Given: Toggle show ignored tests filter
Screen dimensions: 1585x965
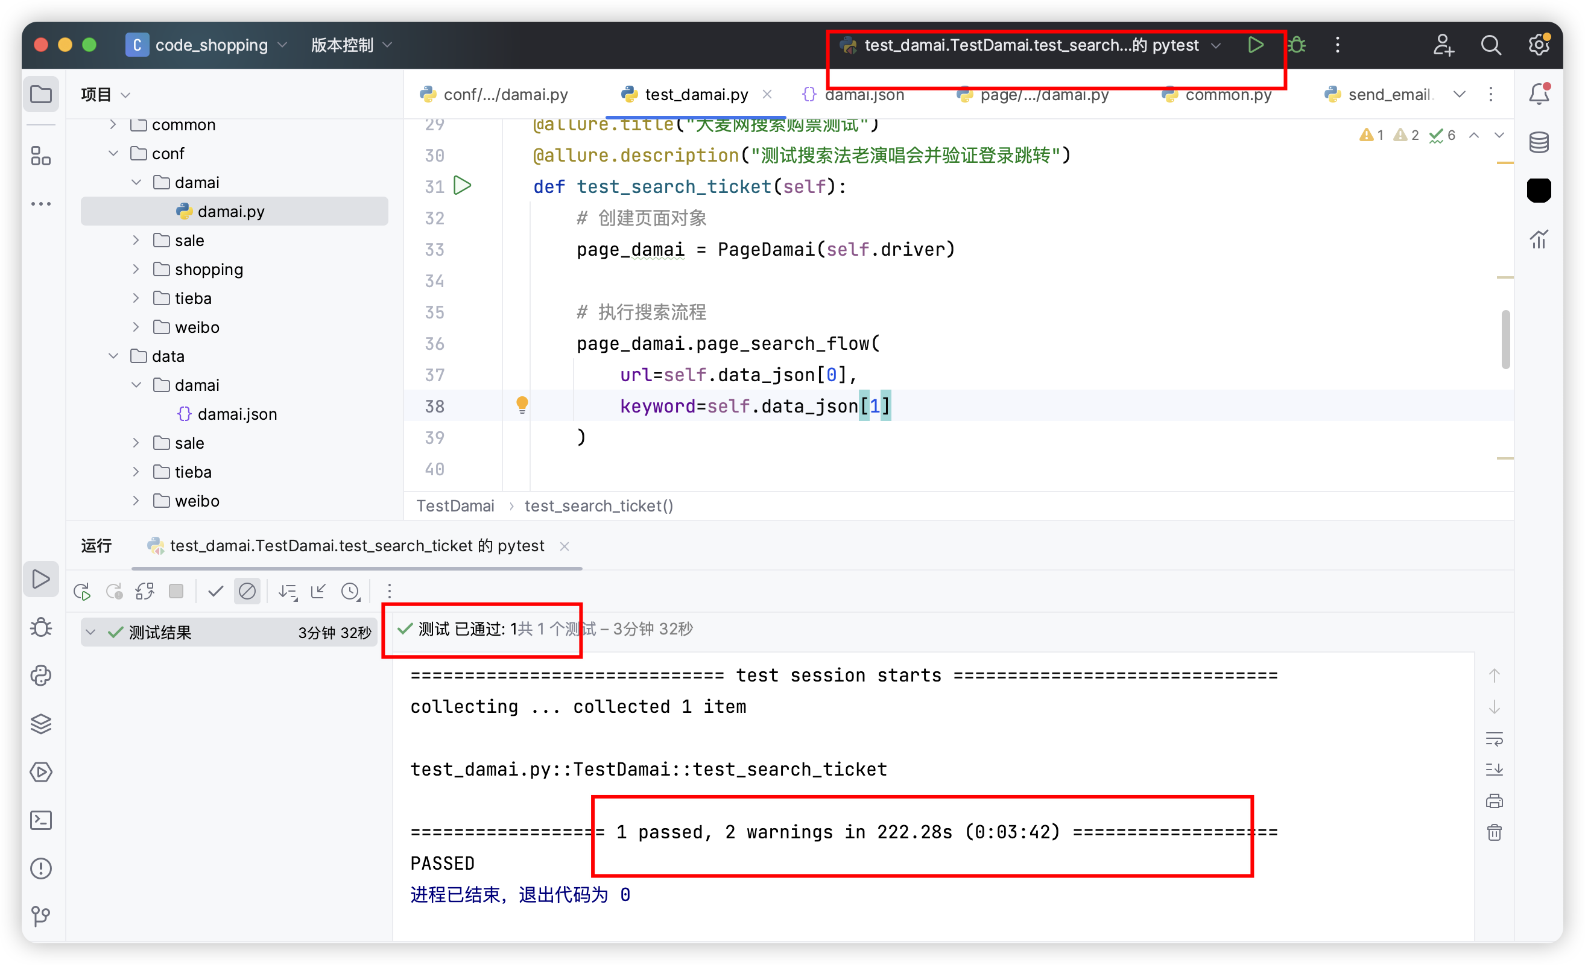Looking at the screenshot, I should [x=247, y=591].
